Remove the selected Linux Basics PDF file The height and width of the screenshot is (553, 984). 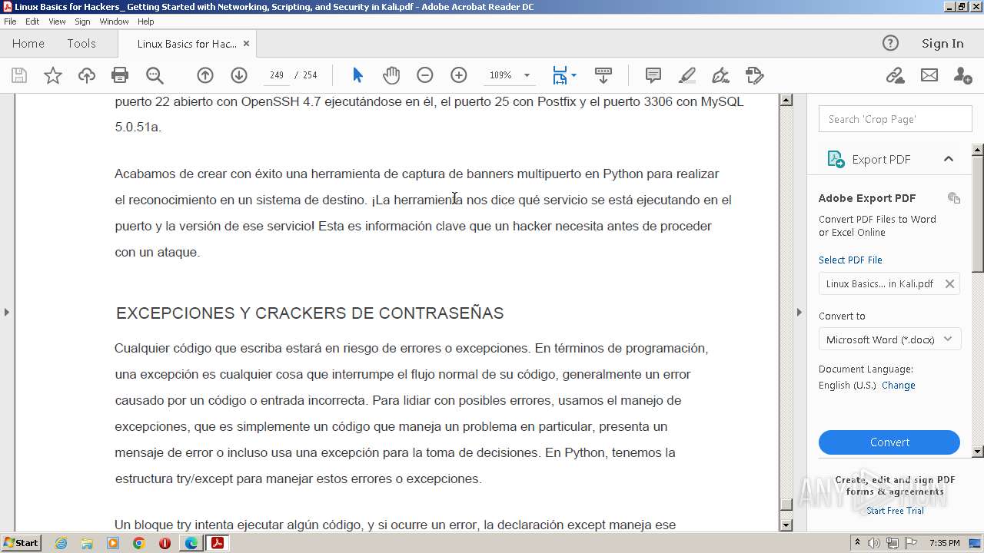coord(949,283)
